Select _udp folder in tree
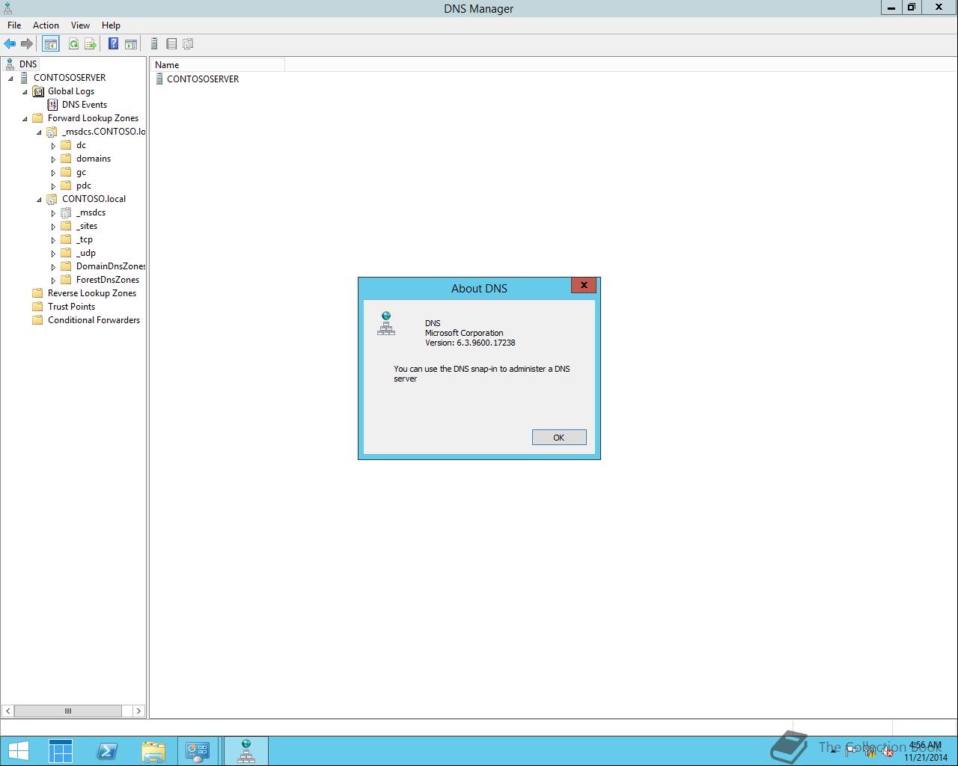The width and height of the screenshot is (958, 766). pyautogui.click(x=86, y=253)
